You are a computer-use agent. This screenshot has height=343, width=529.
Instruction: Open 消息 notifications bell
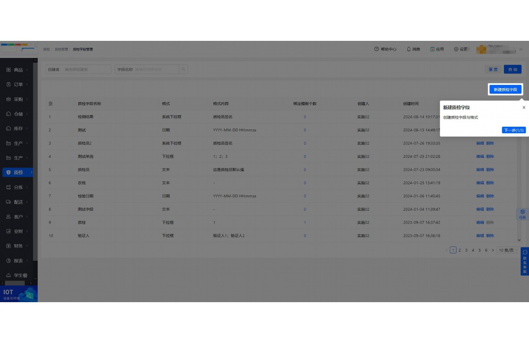409,49
